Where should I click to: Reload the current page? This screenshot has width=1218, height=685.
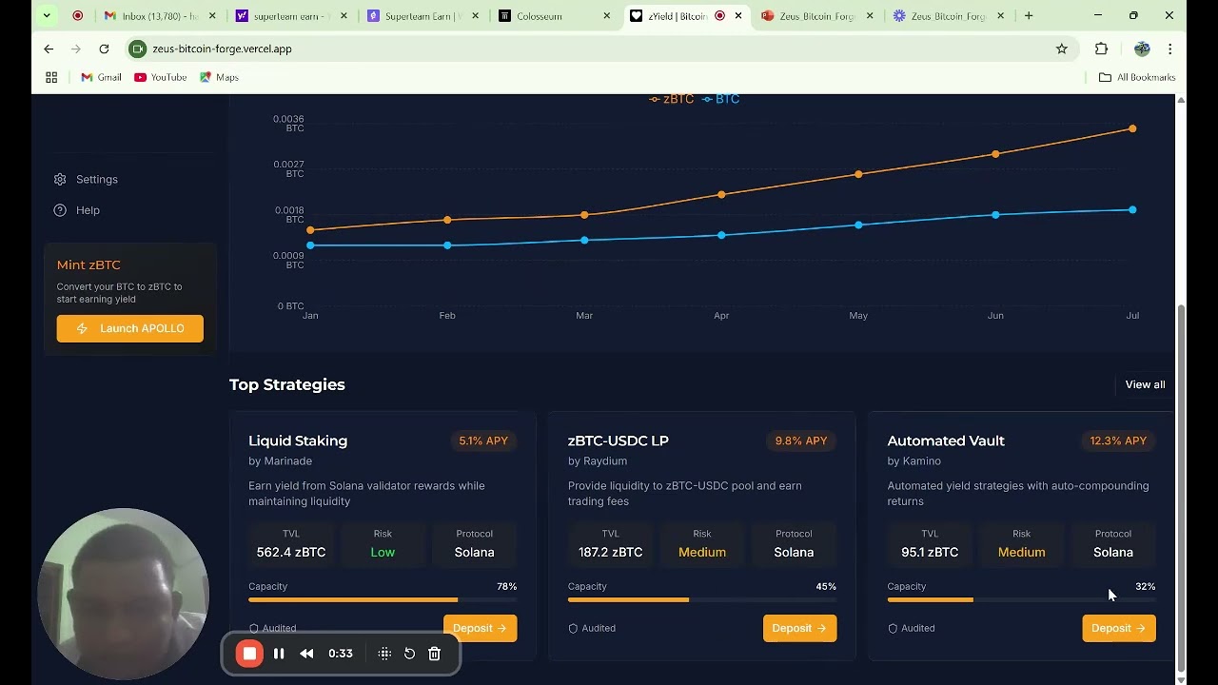click(104, 49)
